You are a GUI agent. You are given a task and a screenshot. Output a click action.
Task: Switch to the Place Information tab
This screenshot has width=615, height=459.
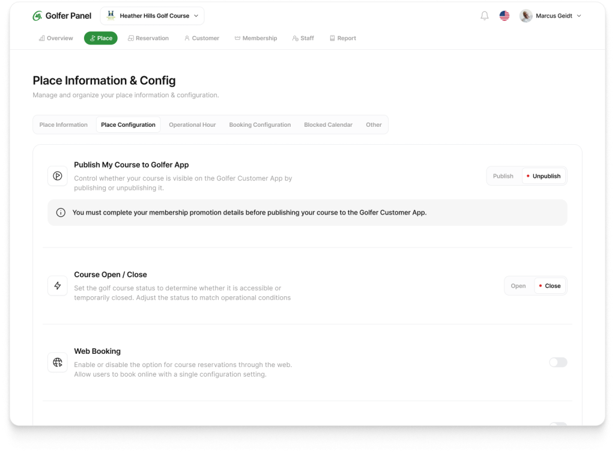pyautogui.click(x=64, y=125)
